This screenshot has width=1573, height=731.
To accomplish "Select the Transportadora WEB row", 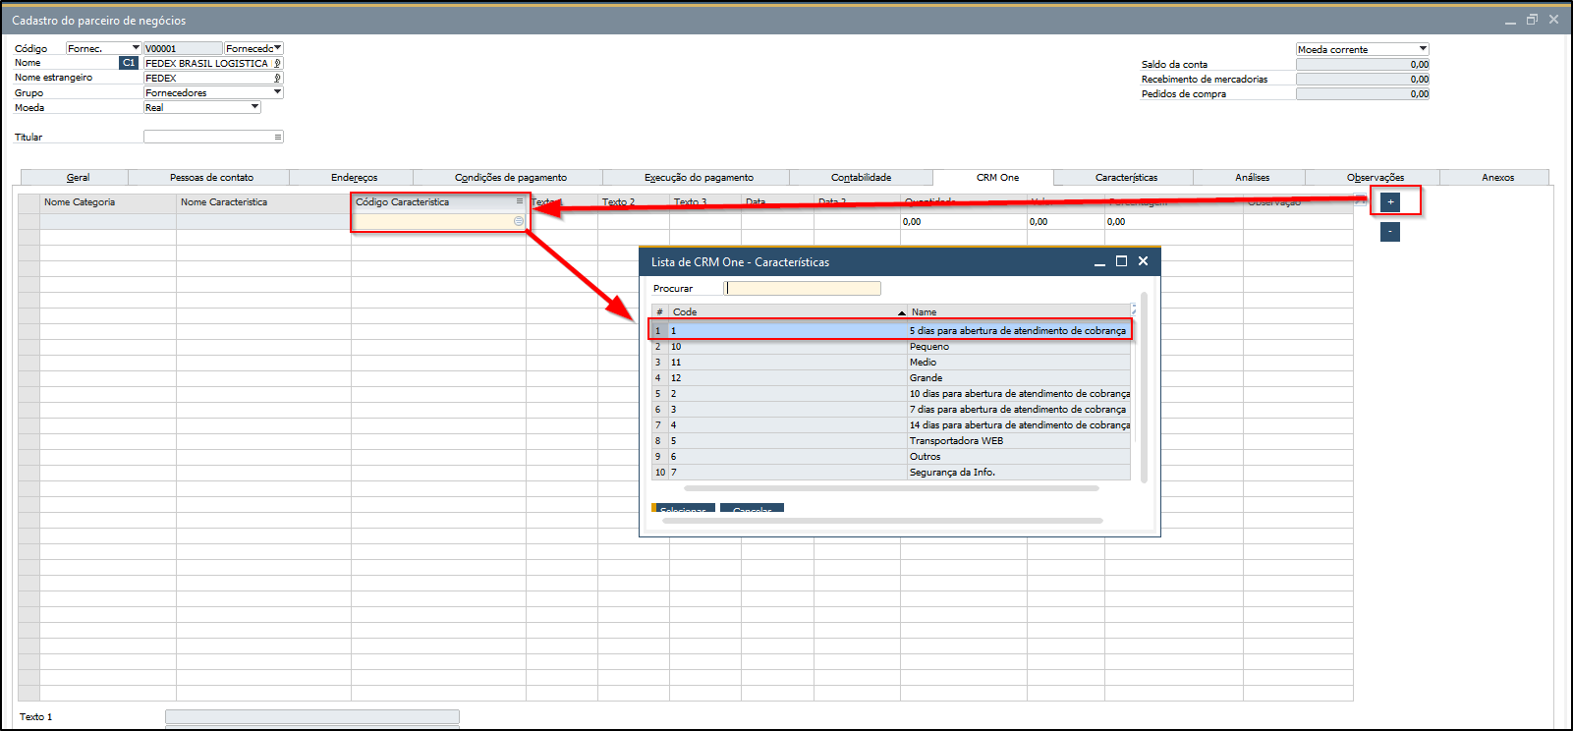I will (x=891, y=440).
